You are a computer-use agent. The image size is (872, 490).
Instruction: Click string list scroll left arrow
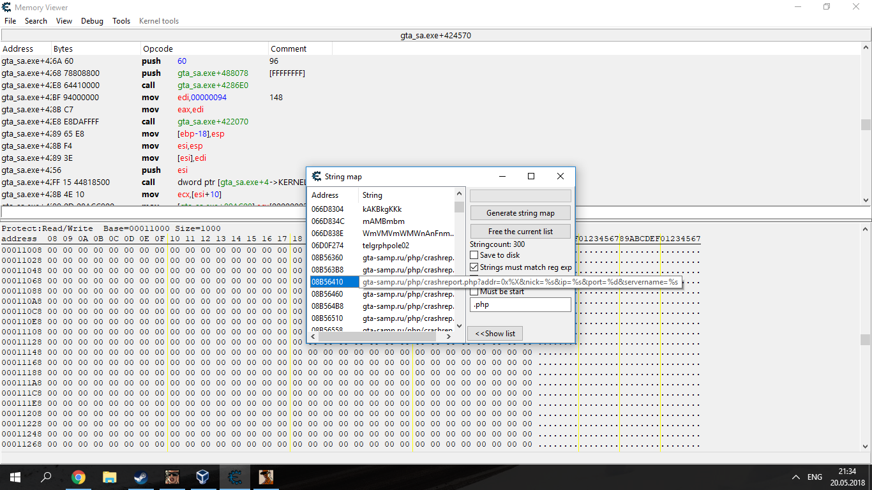pyautogui.click(x=313, y=336)
